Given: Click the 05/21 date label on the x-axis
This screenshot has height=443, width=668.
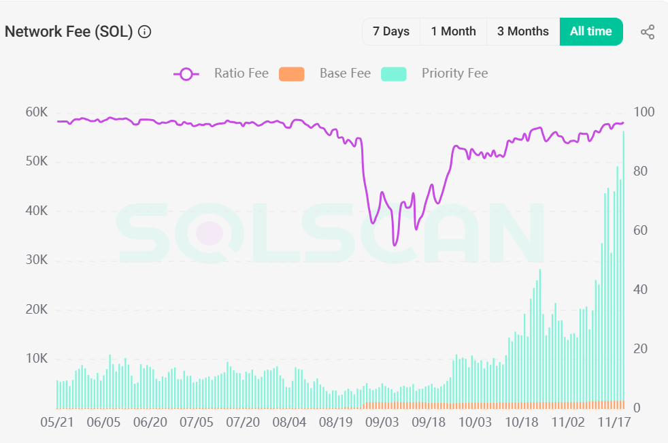Looking at the screenshot, I should pos(57,422).
